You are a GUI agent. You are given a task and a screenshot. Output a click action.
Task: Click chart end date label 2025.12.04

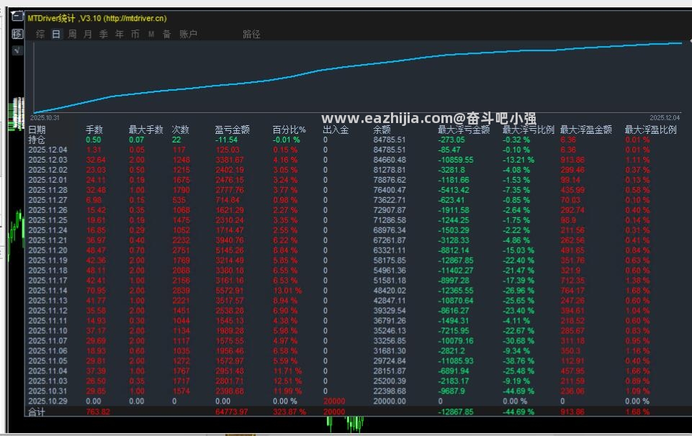(x=665, y=118)
